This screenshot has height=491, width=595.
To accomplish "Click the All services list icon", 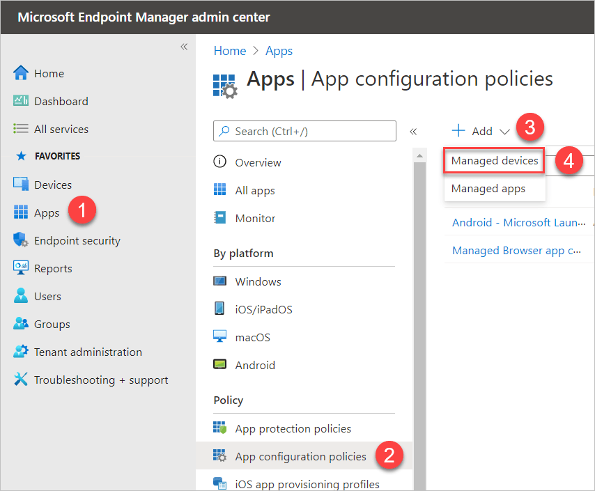I will tap(20, 129).
